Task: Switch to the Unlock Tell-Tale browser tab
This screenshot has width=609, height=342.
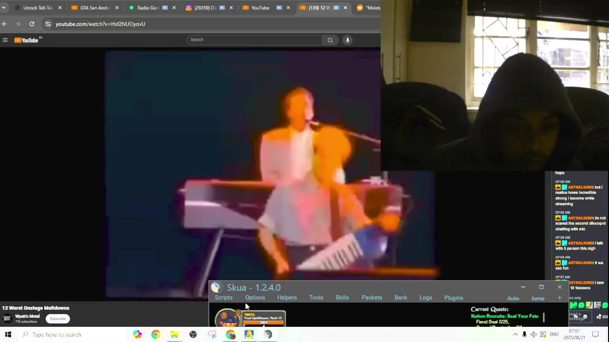Action: pos(38,8)
